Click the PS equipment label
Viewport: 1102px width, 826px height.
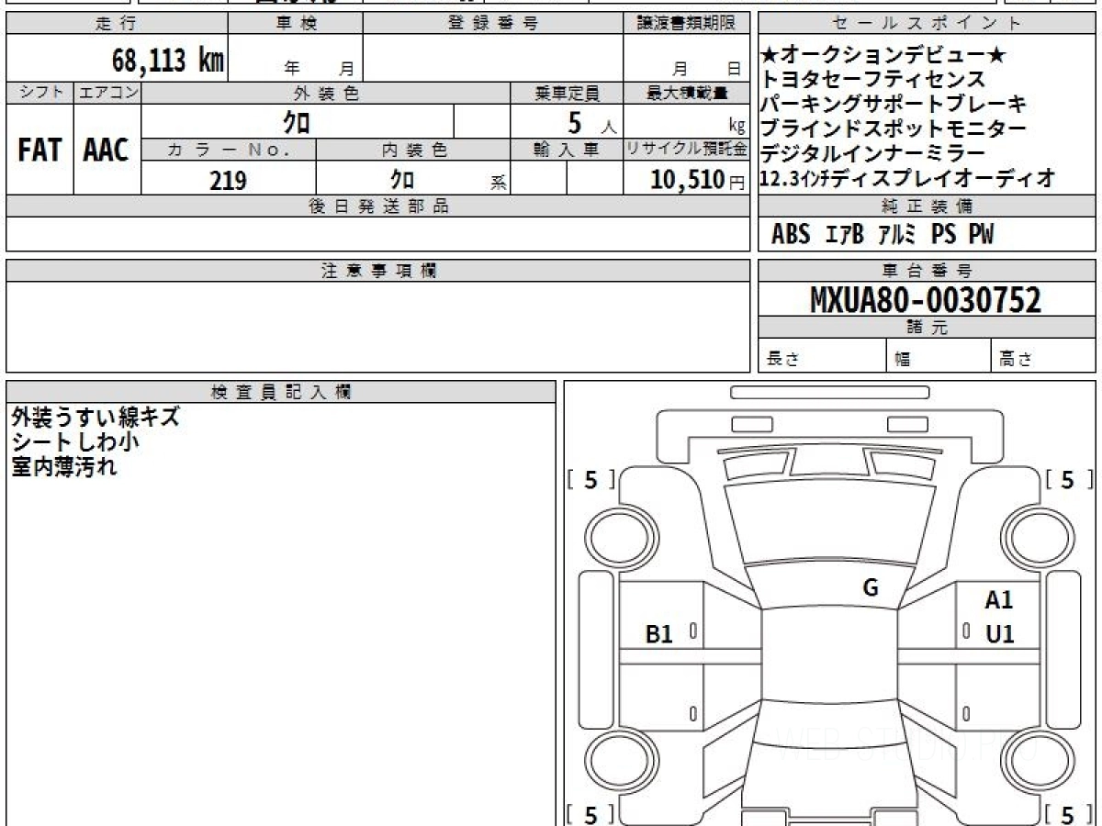coord(943,235)
